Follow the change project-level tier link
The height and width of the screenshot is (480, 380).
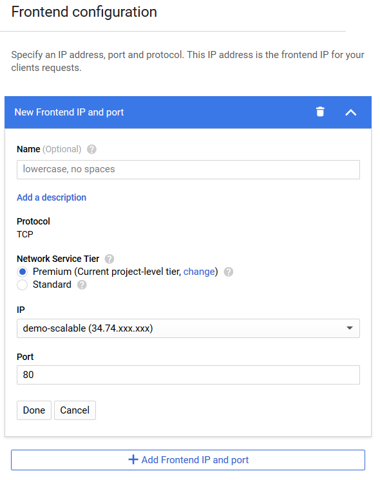point(199,272)
